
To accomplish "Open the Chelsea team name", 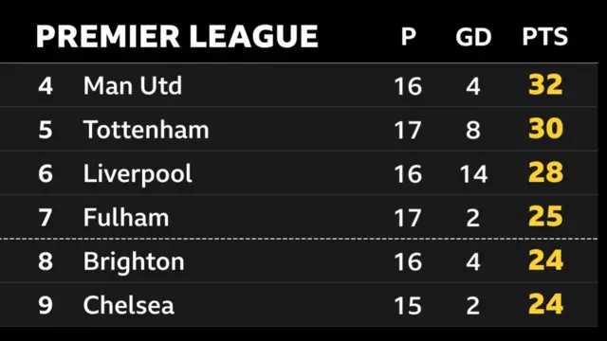I will click(129, 305).
